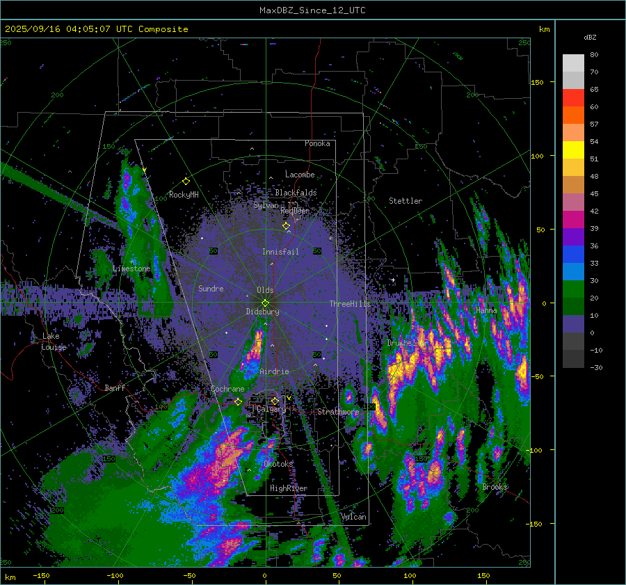Click the -30 value in dBZ legend
This screenshot has height=585, width=626.
[x=596, y=367]
